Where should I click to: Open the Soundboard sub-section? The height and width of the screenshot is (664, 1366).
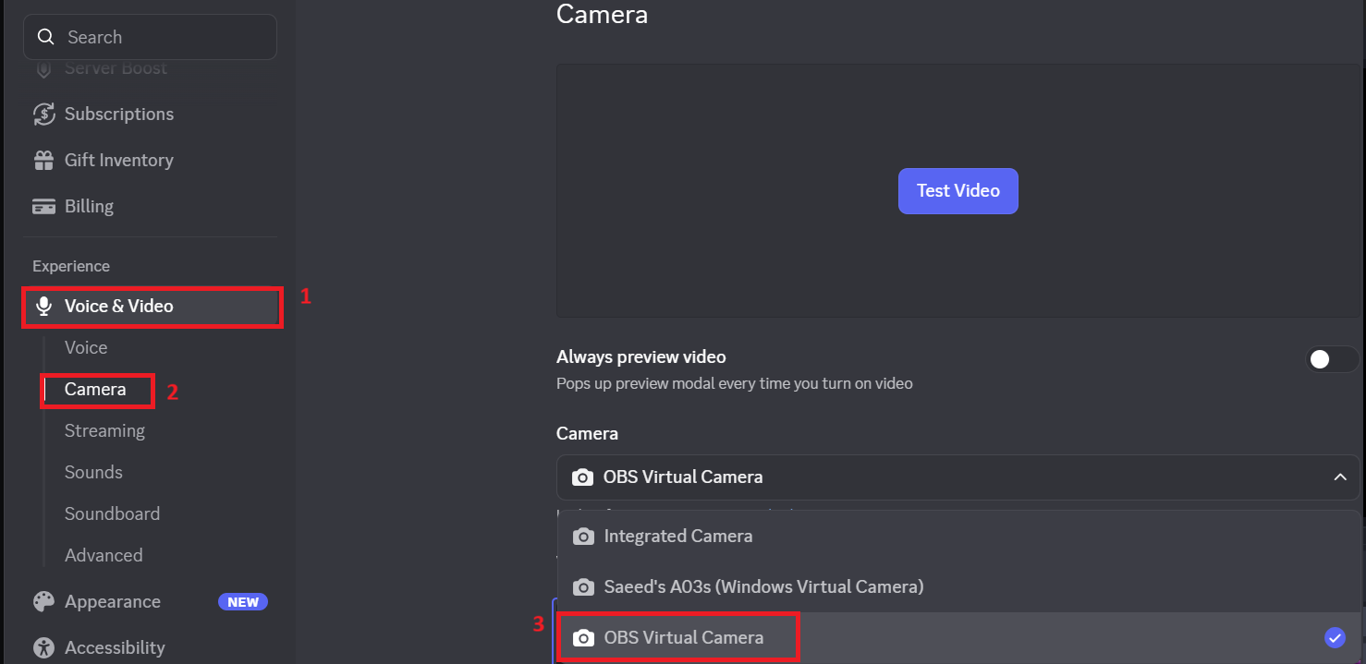112,514
